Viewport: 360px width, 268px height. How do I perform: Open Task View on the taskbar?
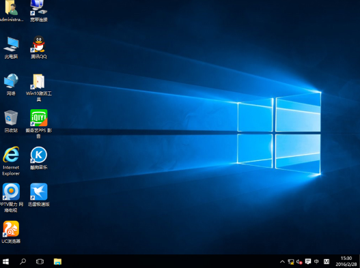40,261
